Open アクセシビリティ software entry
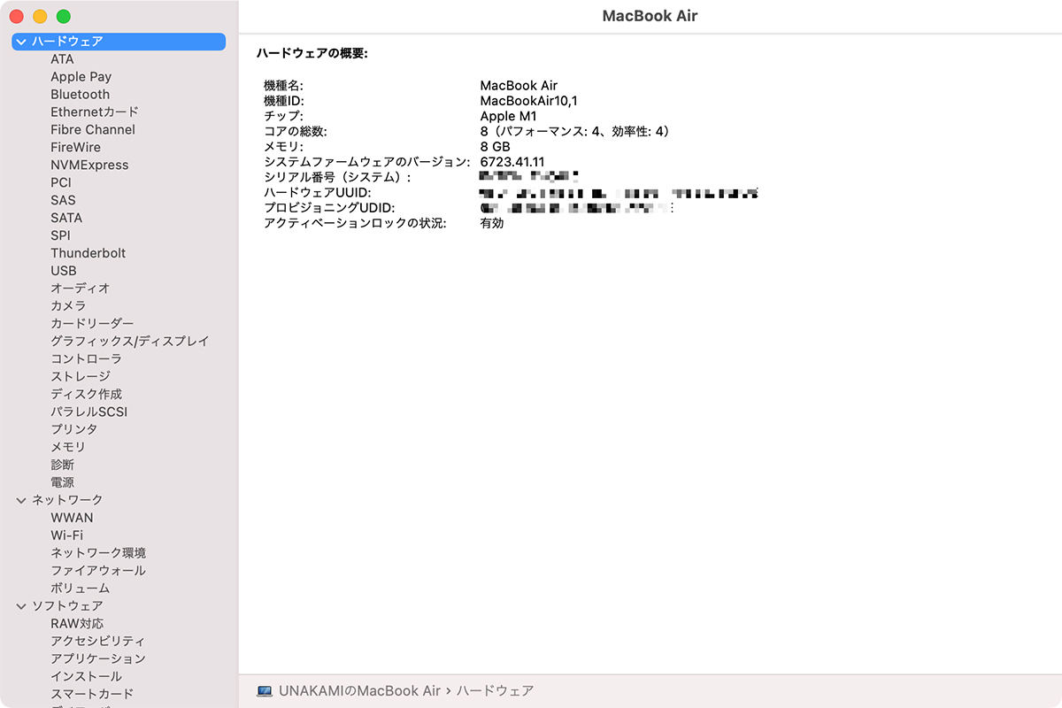1062x708 pixels. point(98,642)
